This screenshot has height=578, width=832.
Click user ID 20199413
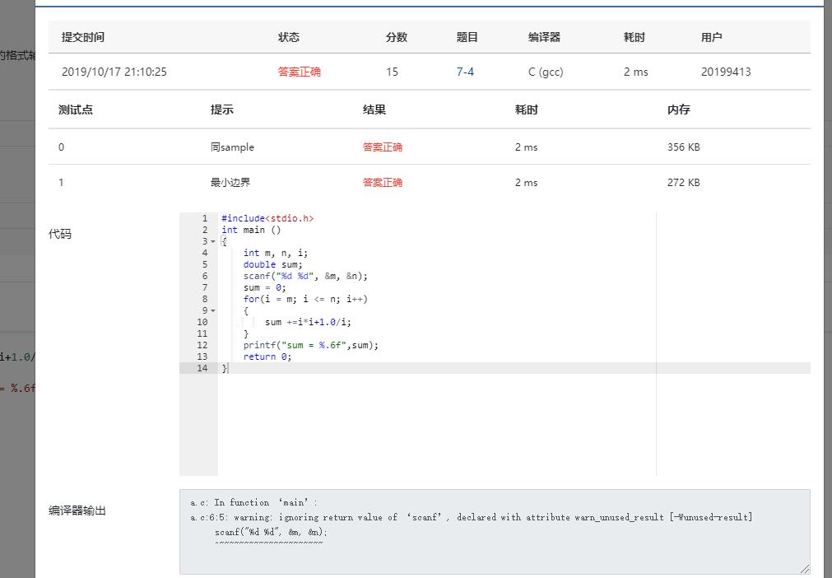click(726, 72)
